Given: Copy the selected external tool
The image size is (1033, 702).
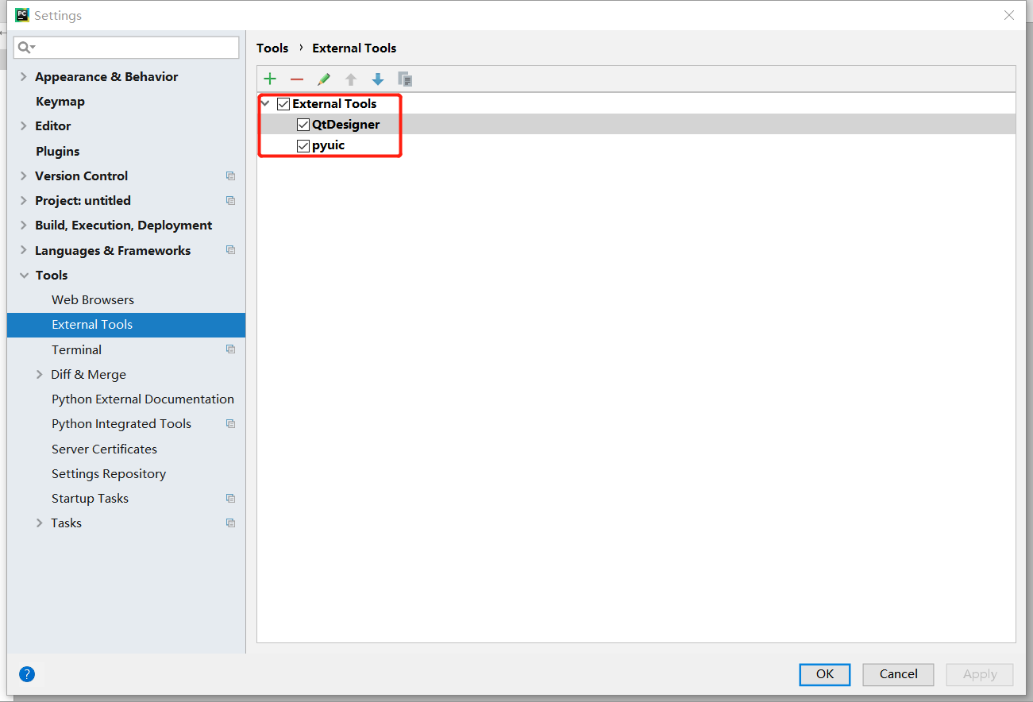Looking at the screenshot, I should (x=405, y=79).
